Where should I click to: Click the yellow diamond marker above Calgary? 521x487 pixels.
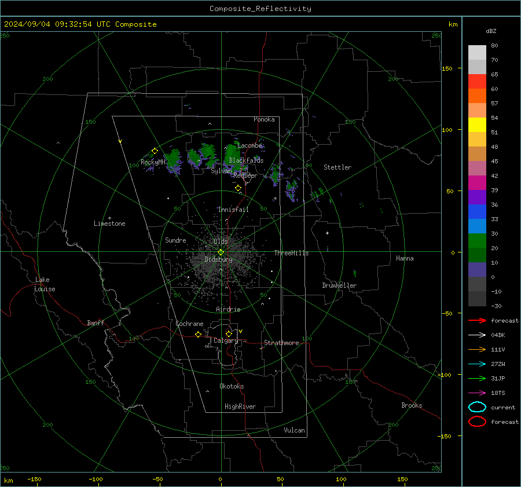click(229, 334)
